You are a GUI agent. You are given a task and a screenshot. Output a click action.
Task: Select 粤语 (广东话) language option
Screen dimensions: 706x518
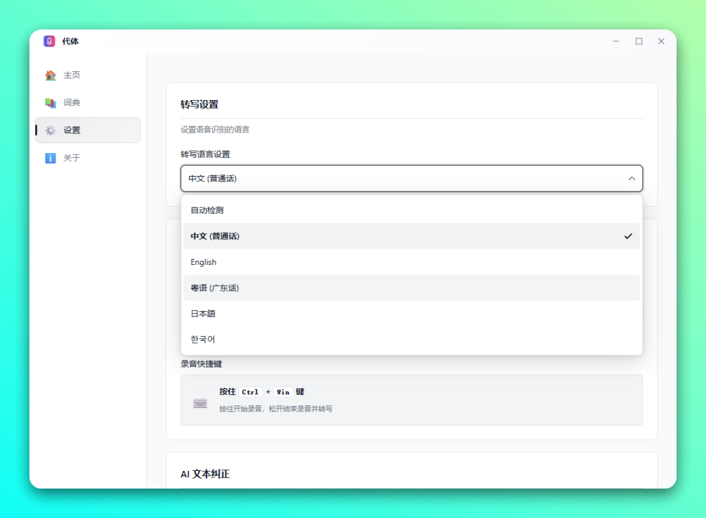[x=215, y=288]
